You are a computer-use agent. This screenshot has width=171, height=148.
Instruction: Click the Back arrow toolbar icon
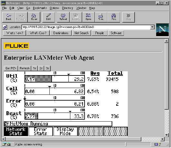pos(9,17)
